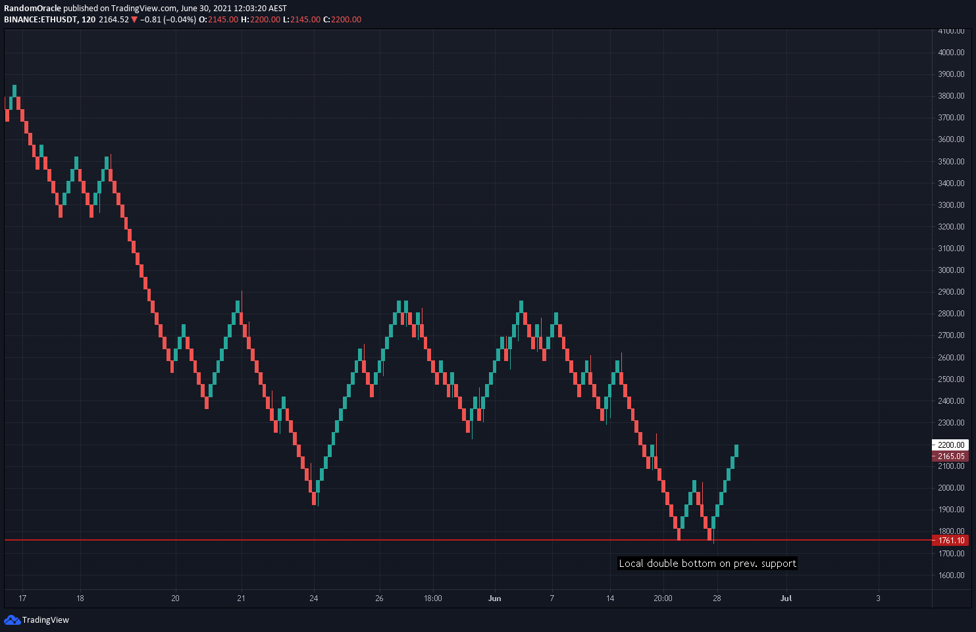Screen dimensions: 976x632
Task: Click the 2100.00 price axis label
Action: [x=951, y=466]
